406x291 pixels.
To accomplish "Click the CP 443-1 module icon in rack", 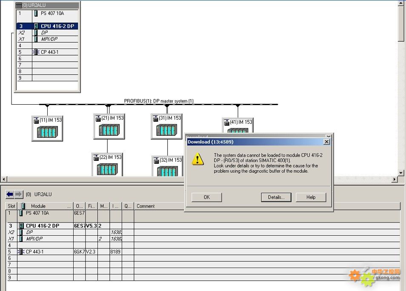I will tap(36, 52).
